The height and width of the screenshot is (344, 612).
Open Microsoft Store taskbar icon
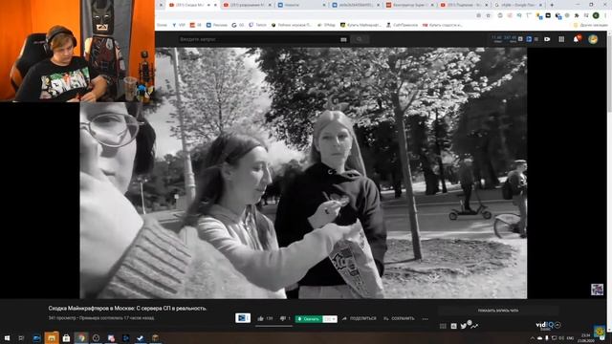(66, 337)
